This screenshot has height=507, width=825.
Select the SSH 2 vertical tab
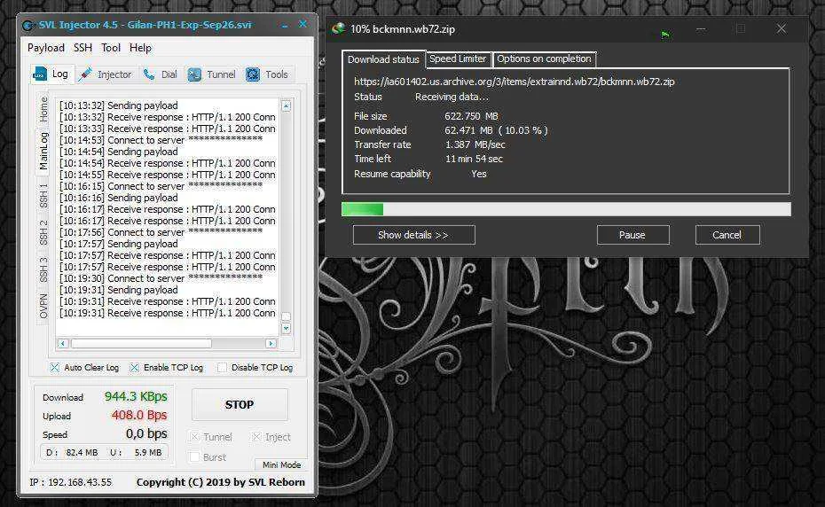43,232
